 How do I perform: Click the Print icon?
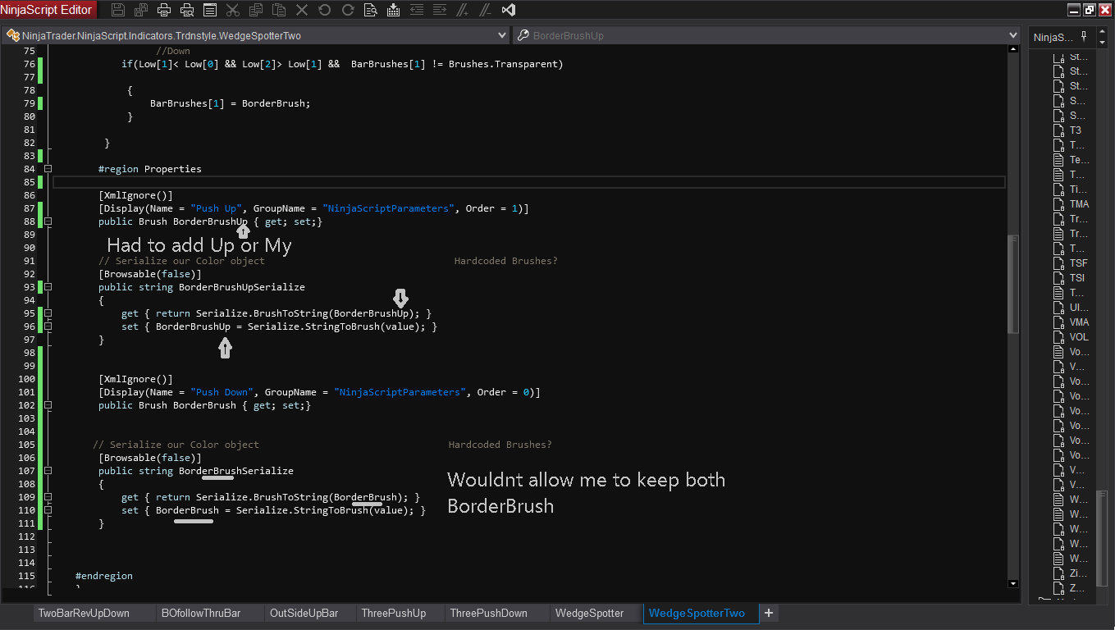pos(164,10)
